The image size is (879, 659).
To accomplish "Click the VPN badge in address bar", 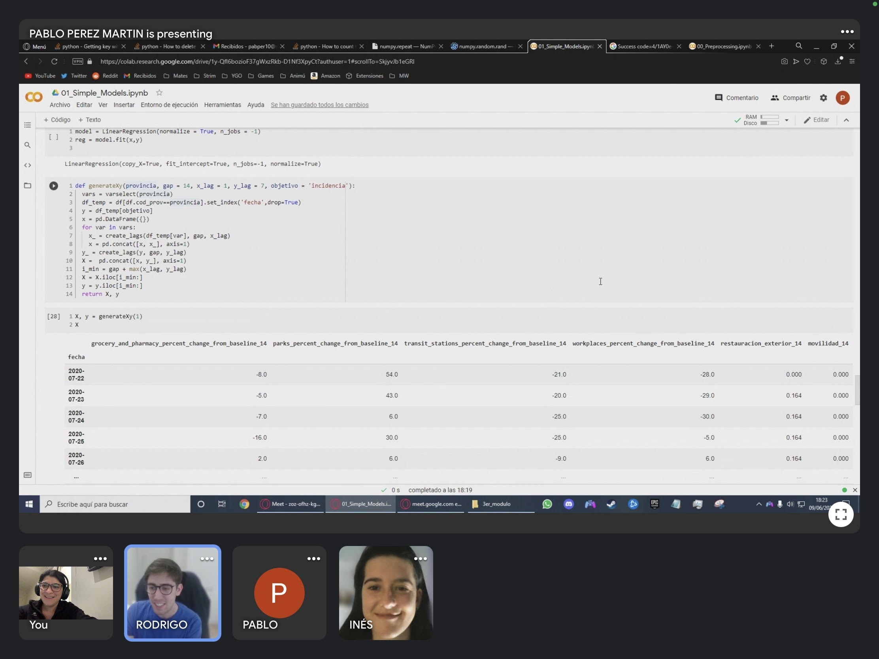I will (77, 61).
